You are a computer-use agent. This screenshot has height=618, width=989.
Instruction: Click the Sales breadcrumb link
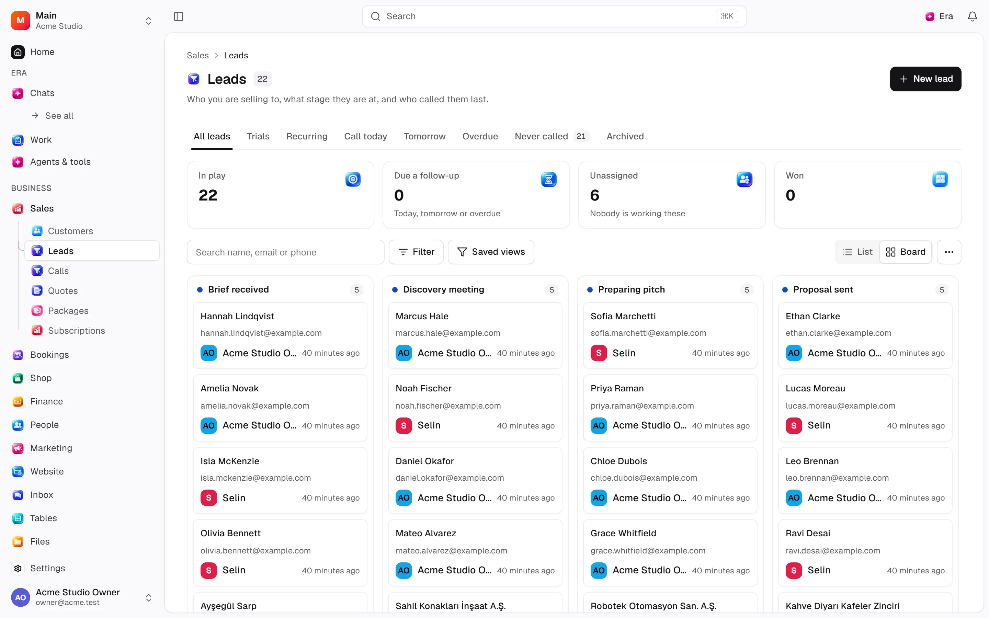click(198, 56)
